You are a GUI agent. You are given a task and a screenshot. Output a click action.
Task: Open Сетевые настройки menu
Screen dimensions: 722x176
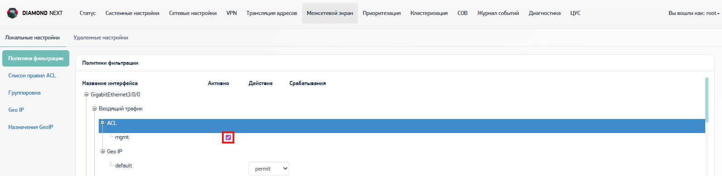[193, 13]
